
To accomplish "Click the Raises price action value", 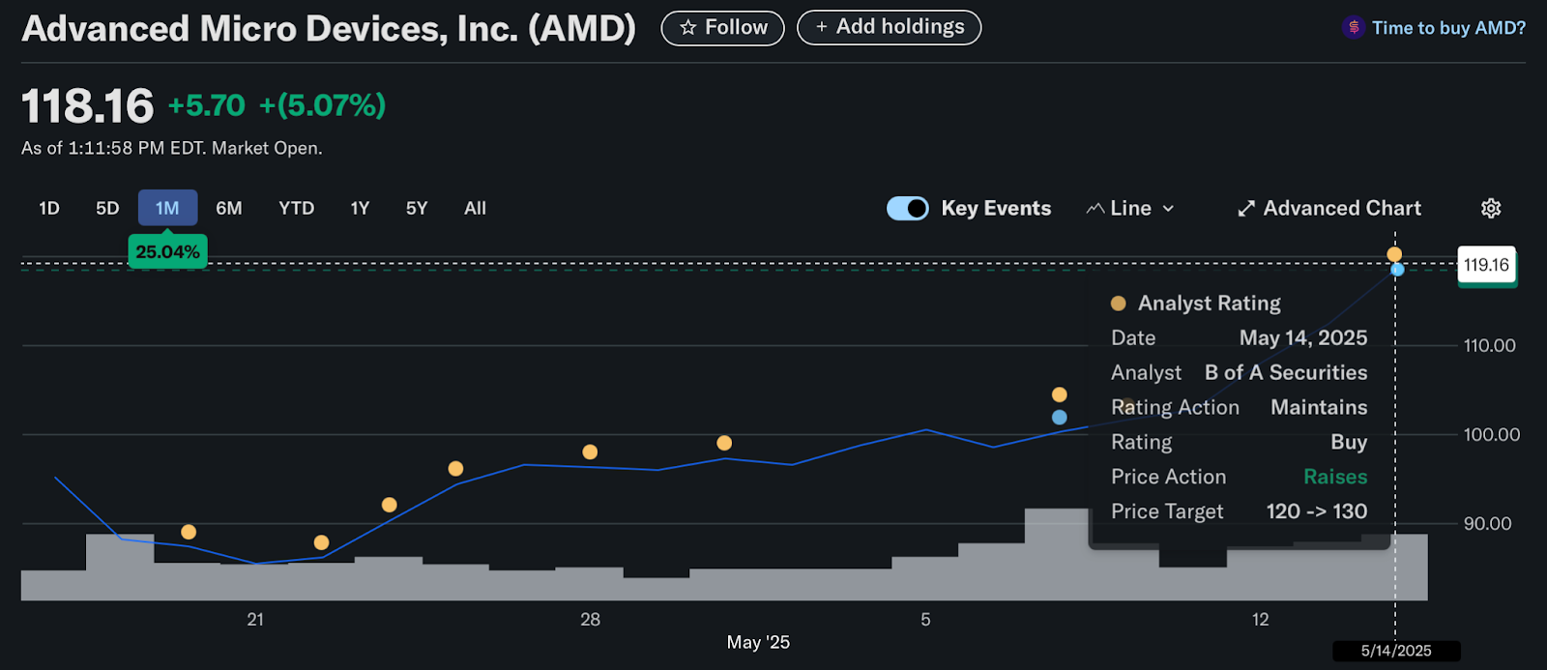I will (x=1335, y=477).
